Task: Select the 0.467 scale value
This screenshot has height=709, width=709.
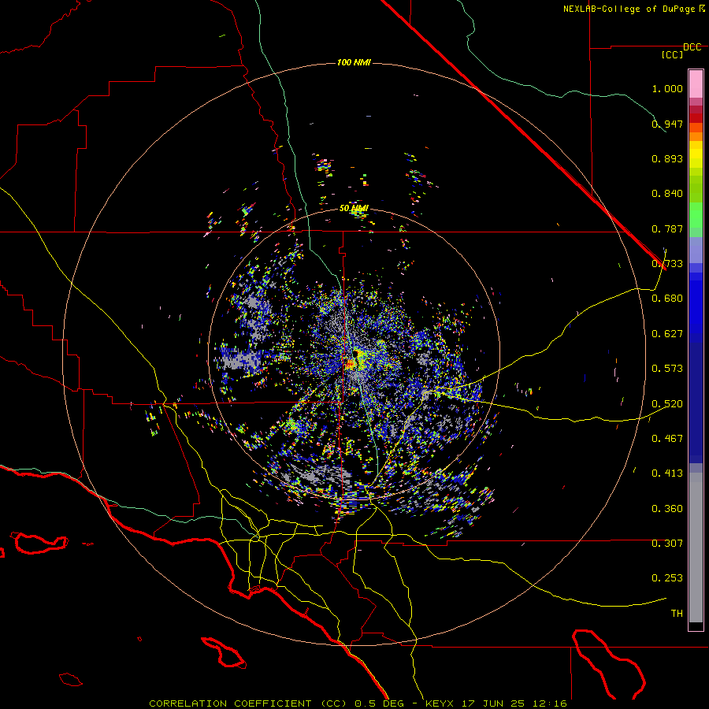Action: (x=667, y=438)
